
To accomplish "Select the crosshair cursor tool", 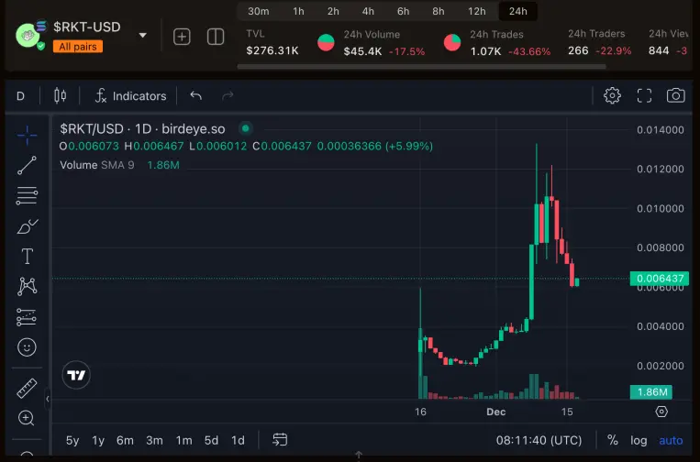I will click(27, 135).
